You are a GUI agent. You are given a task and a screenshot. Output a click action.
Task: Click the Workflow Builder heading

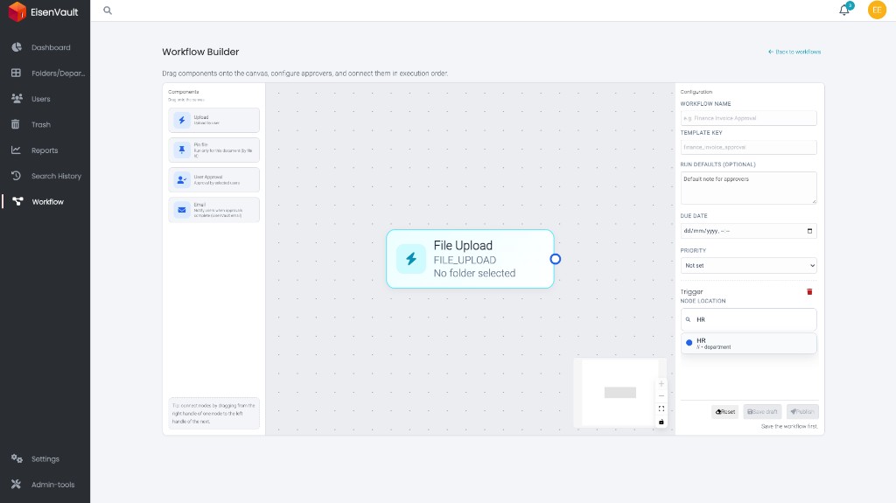200,52
